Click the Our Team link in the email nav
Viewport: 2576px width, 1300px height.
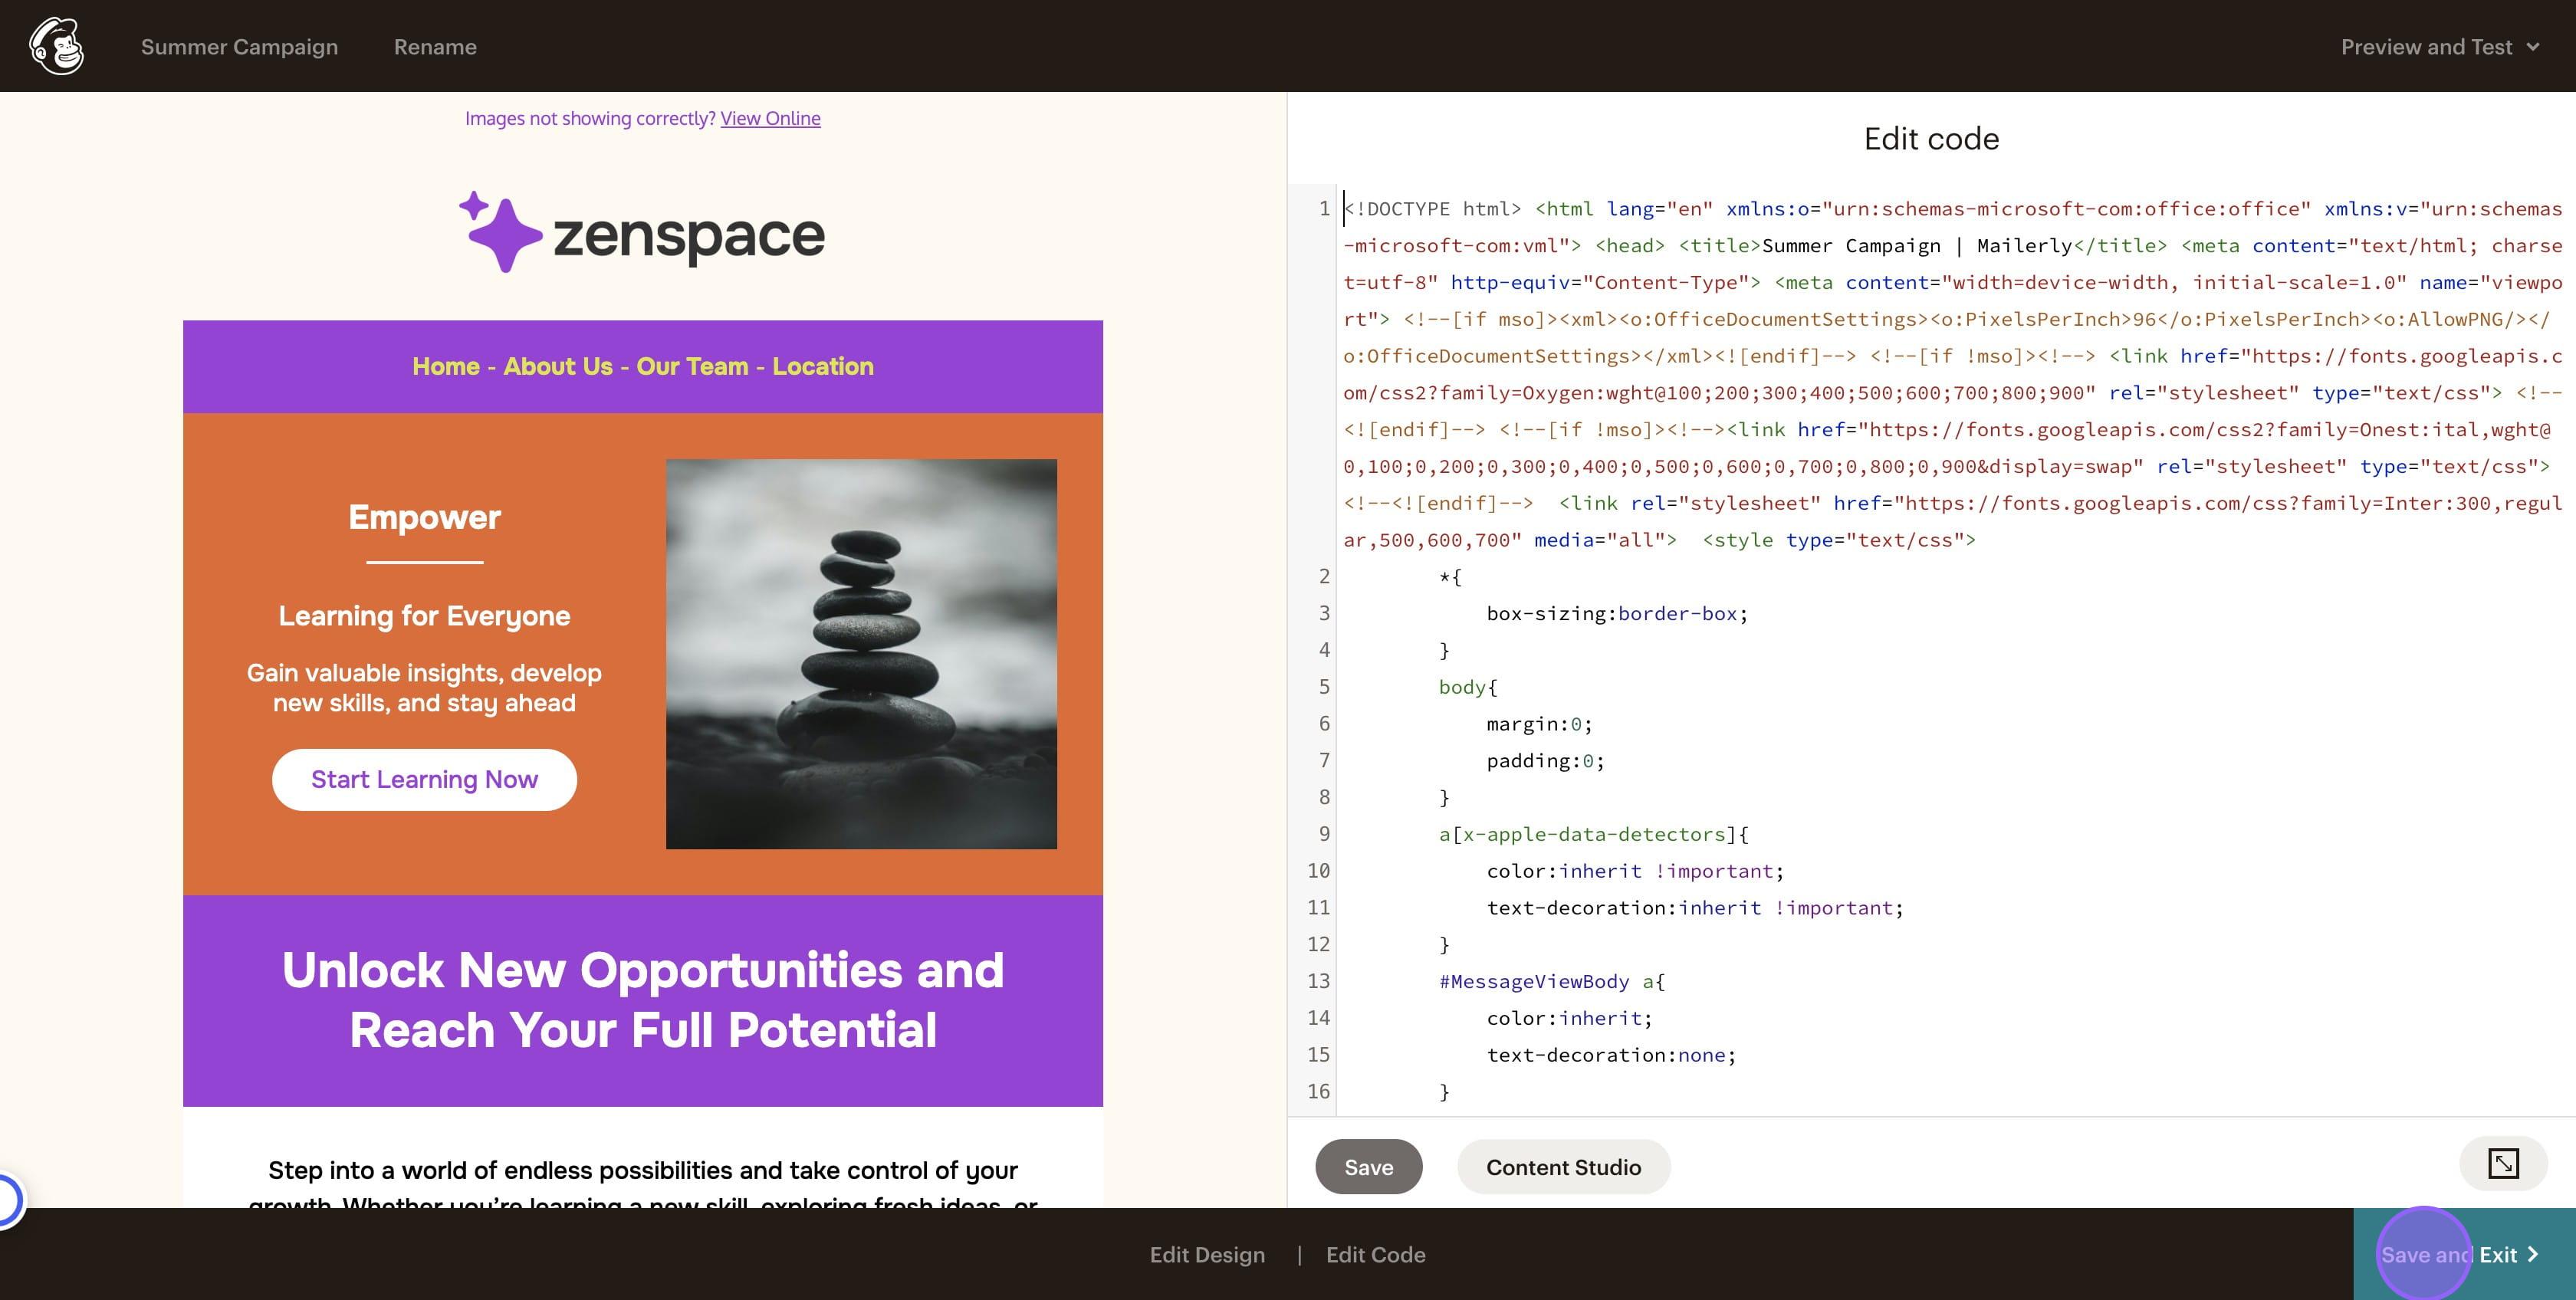[692, 366]
